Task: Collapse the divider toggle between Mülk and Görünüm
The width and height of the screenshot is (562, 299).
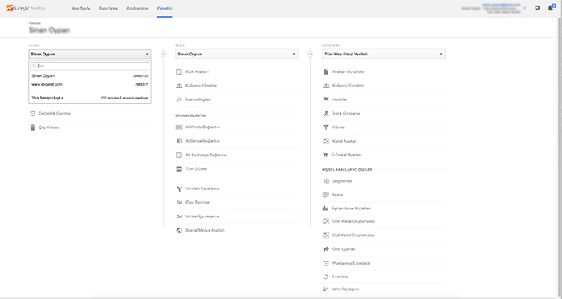Action: 310,55
